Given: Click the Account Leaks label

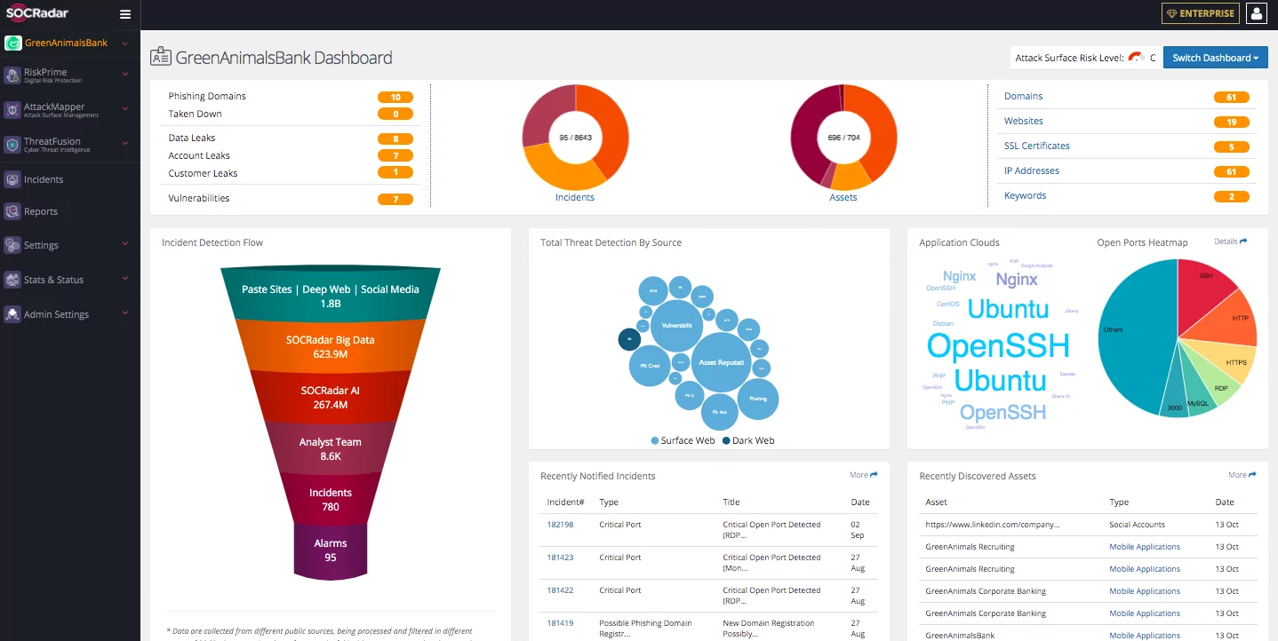Looking at the screenshot, I should coord(199,155).
